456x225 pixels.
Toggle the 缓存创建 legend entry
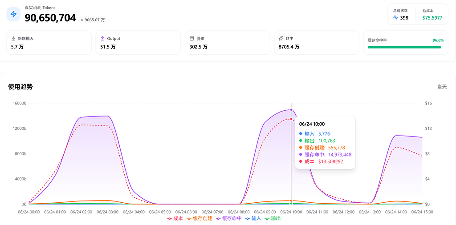tap(199, 218)
